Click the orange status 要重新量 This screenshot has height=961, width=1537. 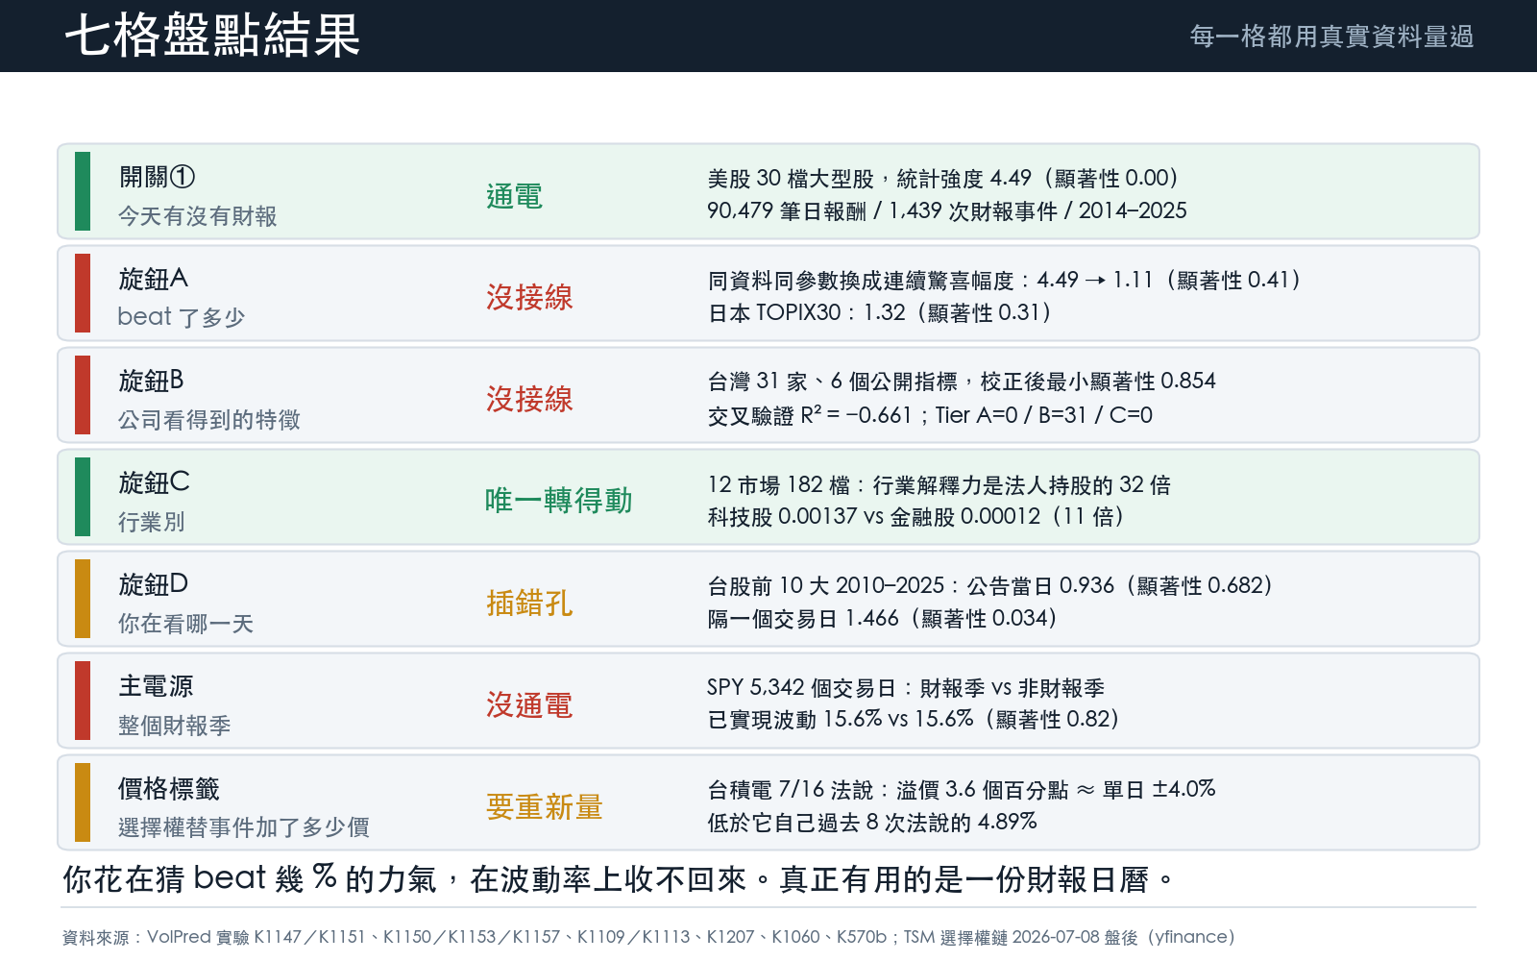pyautogui.click(x=544, y=806)
